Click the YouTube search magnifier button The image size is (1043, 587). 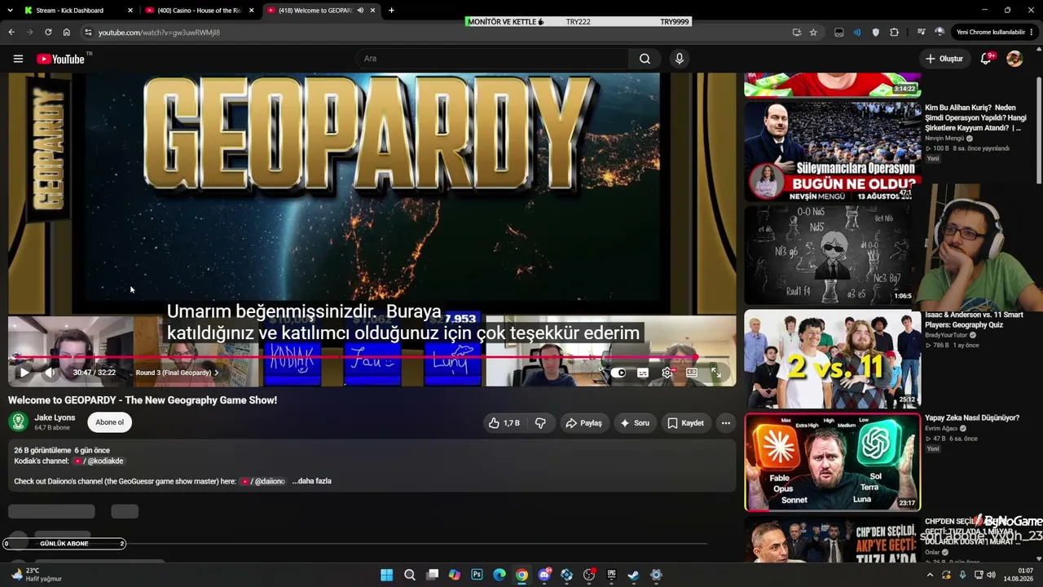click(x=645, y=59)
